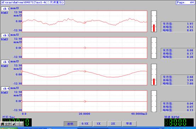Click the Page number field

tap(185, 2)
